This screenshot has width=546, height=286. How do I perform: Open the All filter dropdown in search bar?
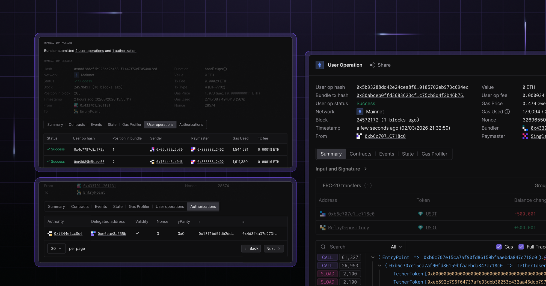point(396,247)
